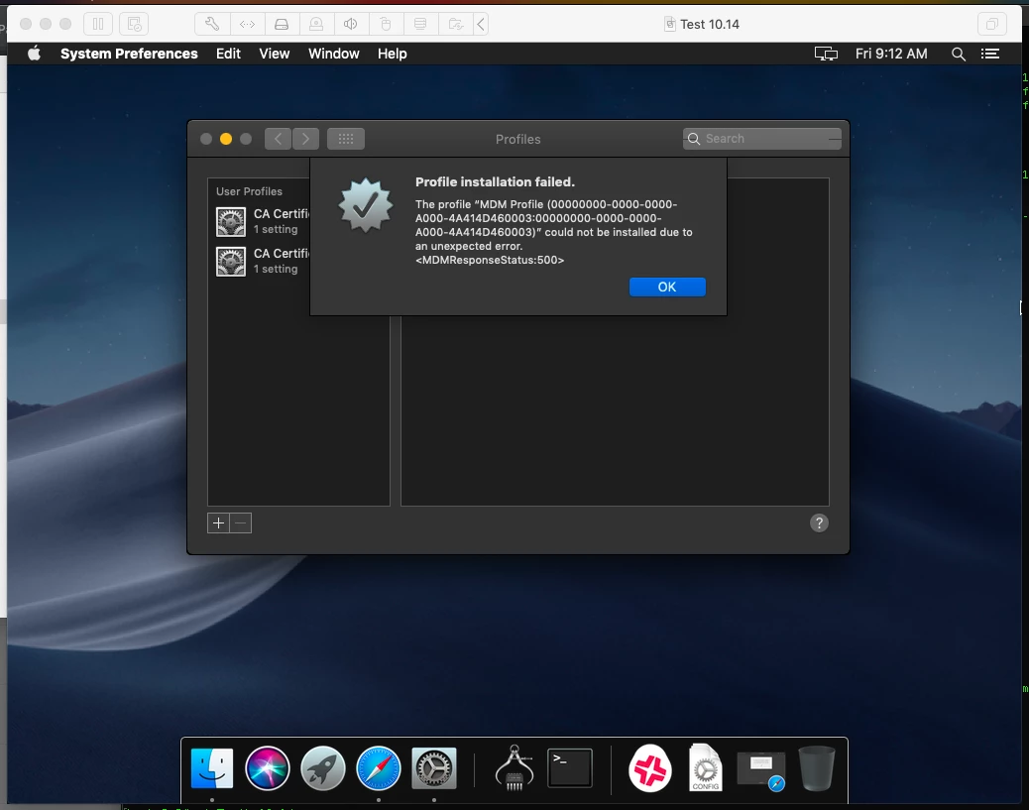The height and width of the screenshot is (810, 1029).
Task: Click the "Test 10.14" window title
Action: pyautogui.click(x=710, y=24)
